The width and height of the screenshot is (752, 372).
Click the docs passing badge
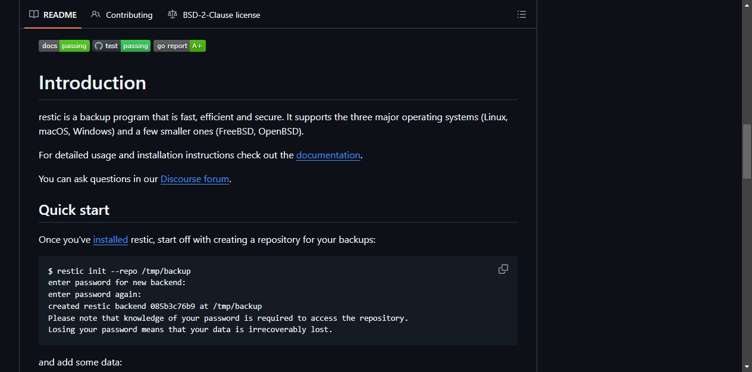point(64,46)
